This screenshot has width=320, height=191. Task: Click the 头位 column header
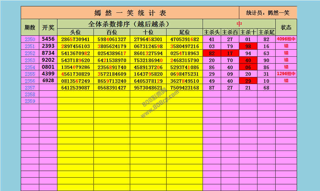(x=76, y=32)
